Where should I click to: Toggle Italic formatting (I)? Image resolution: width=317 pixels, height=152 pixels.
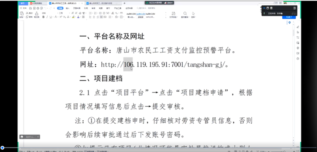click(47, 17)
